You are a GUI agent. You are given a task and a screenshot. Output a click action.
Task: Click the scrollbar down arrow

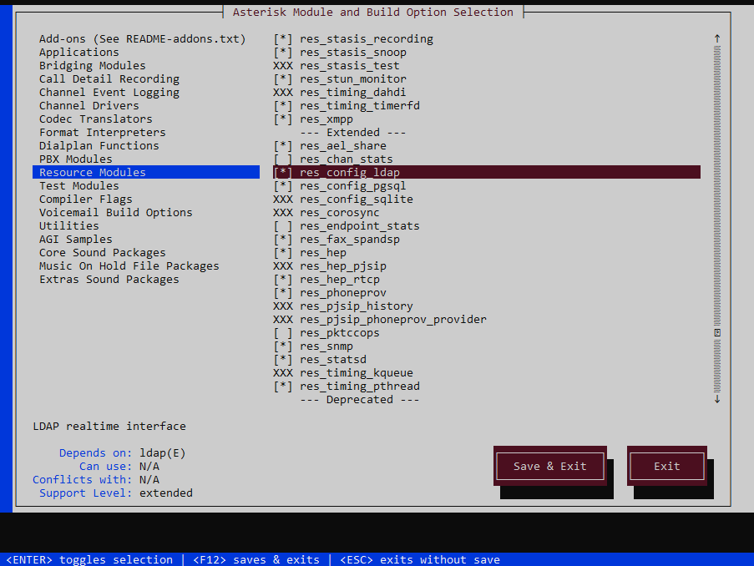(716, 399)
